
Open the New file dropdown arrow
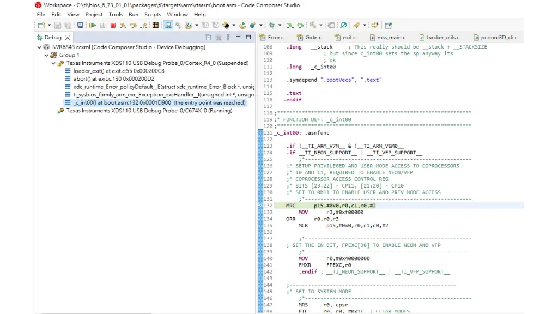pyautogui.click(x=49, y=25)
